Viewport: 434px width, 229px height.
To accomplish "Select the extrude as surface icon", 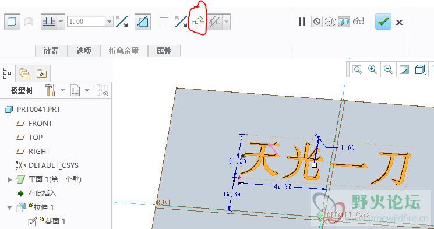I will pos(29,22).
